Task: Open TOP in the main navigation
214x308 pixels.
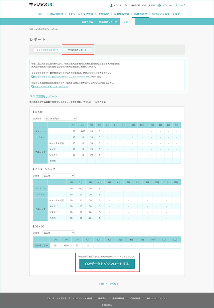Action: coord(40,14)
